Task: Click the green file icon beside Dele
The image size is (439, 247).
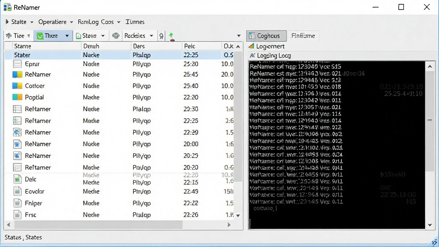Action: click(x=17, y=179)
